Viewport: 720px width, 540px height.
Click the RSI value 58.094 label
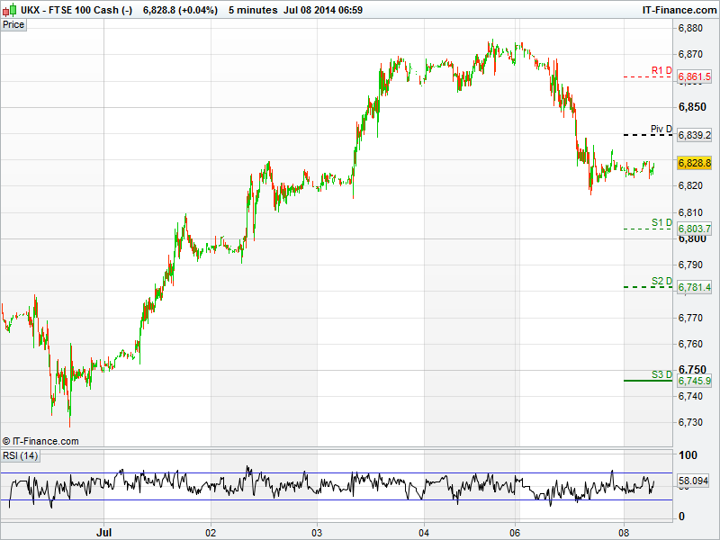click(x=693, y=482)
